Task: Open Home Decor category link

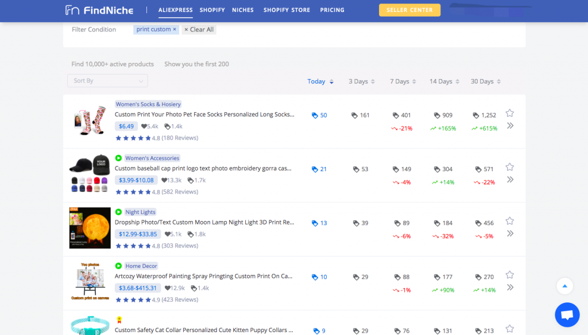Action: point(141,266)
